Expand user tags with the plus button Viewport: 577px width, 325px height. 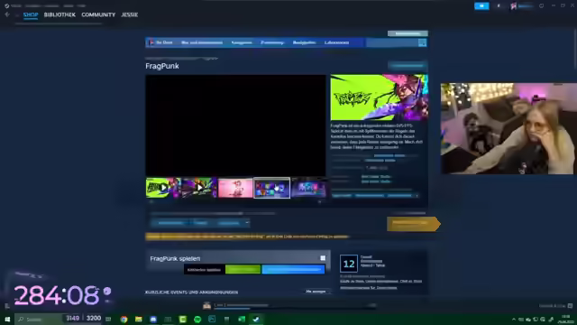pos(417,196)
